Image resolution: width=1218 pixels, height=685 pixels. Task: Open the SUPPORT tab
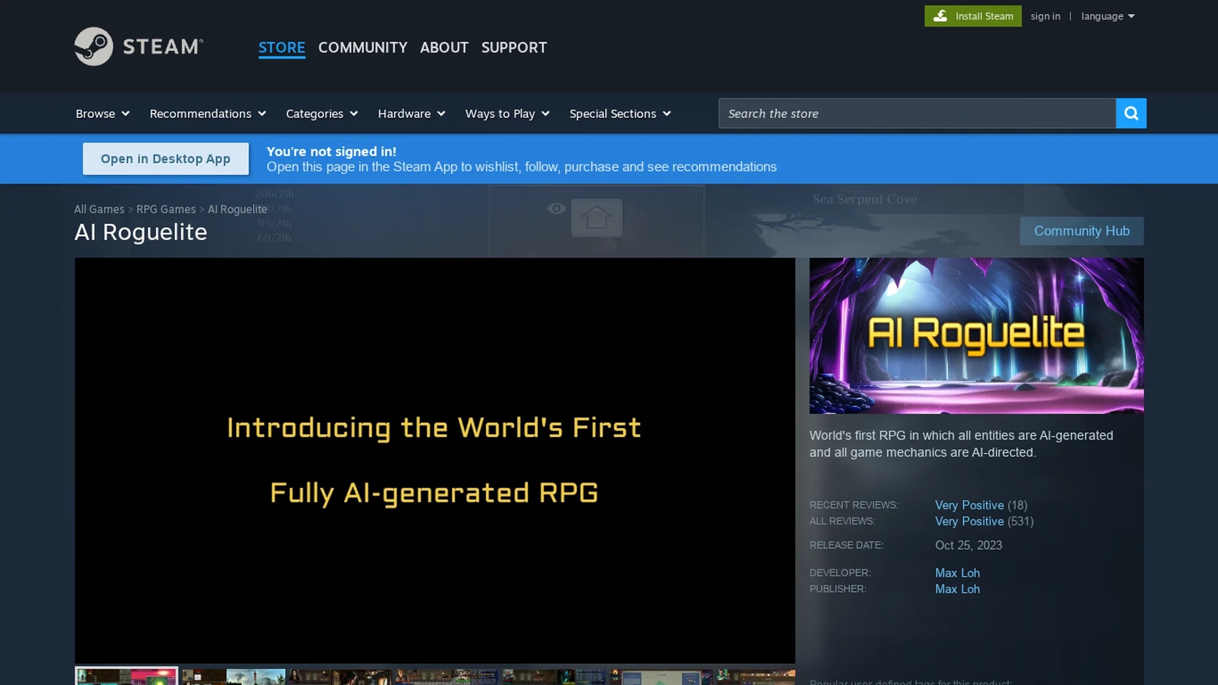[514, 48]
